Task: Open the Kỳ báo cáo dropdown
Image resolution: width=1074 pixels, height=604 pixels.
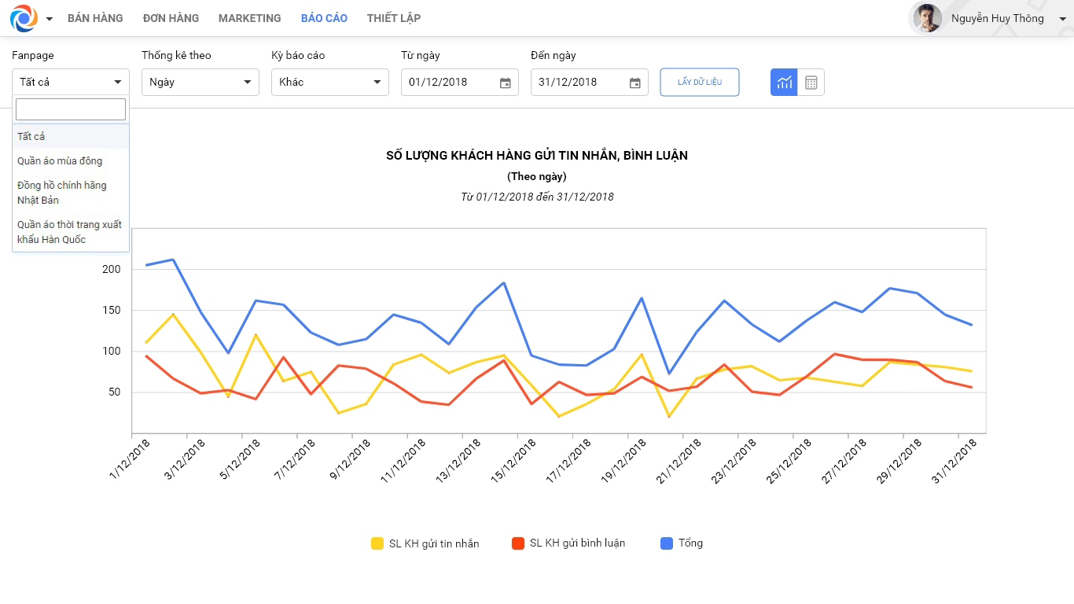Action: click(330, 82)
